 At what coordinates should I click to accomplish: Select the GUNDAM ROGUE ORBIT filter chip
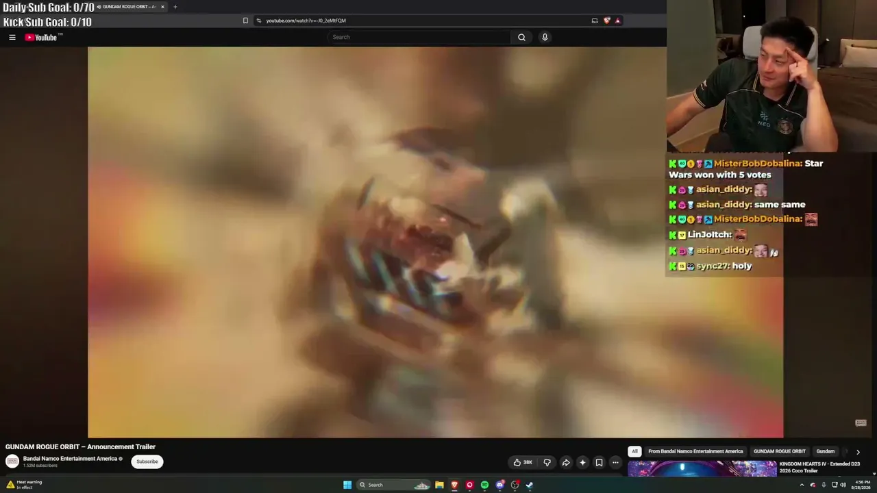[780, 451]
